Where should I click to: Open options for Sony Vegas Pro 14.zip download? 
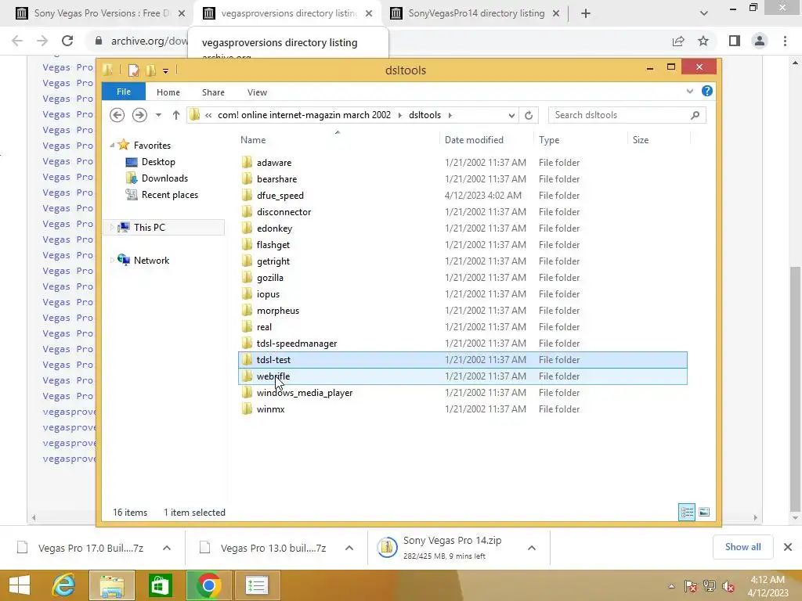coord(532,548)
